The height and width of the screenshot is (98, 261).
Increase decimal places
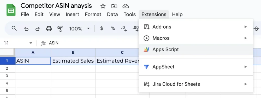pyautogui.click(x=135, y=29)
